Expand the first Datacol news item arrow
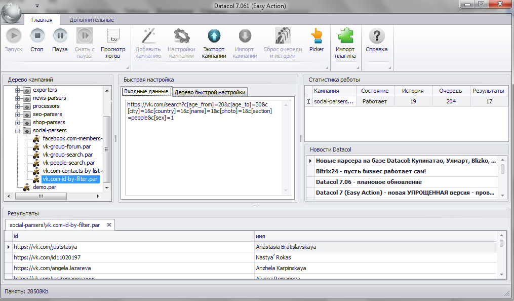The width and height of the screenshot is (514, 301). tap(310, 161)
